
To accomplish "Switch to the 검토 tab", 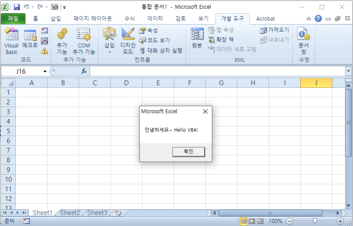I will (180, 19).
